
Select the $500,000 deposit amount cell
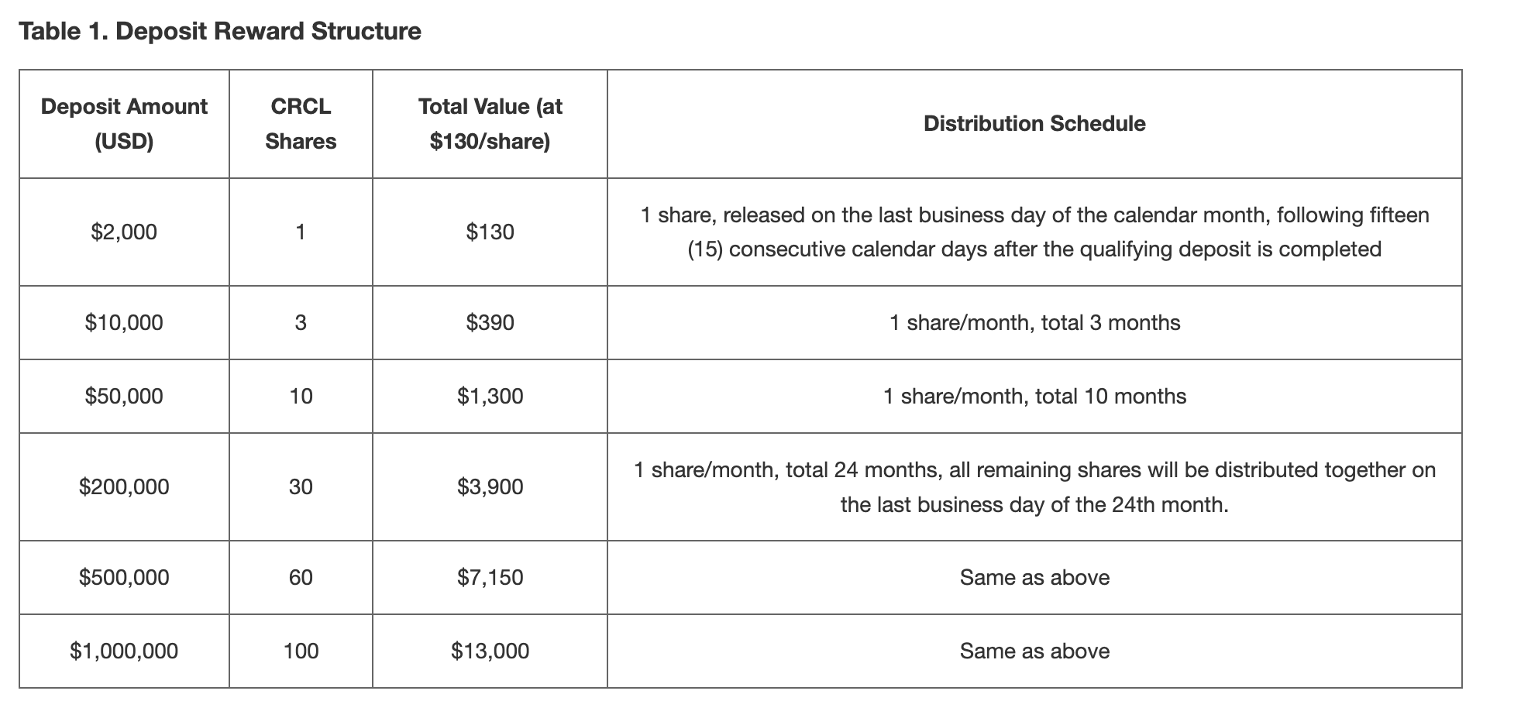(x=124, y=577)
